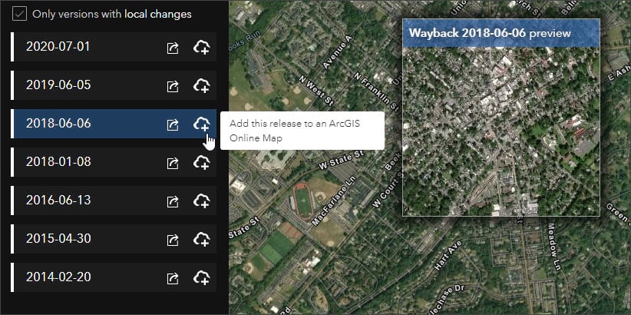Click the share icon for the 2018-01-08 release
Image resolution: width=631 pixels, height=315 pixels.
point(173,163)
